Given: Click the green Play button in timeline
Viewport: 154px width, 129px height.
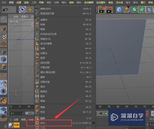Looking at the screenshot, I should pos(106,113).
